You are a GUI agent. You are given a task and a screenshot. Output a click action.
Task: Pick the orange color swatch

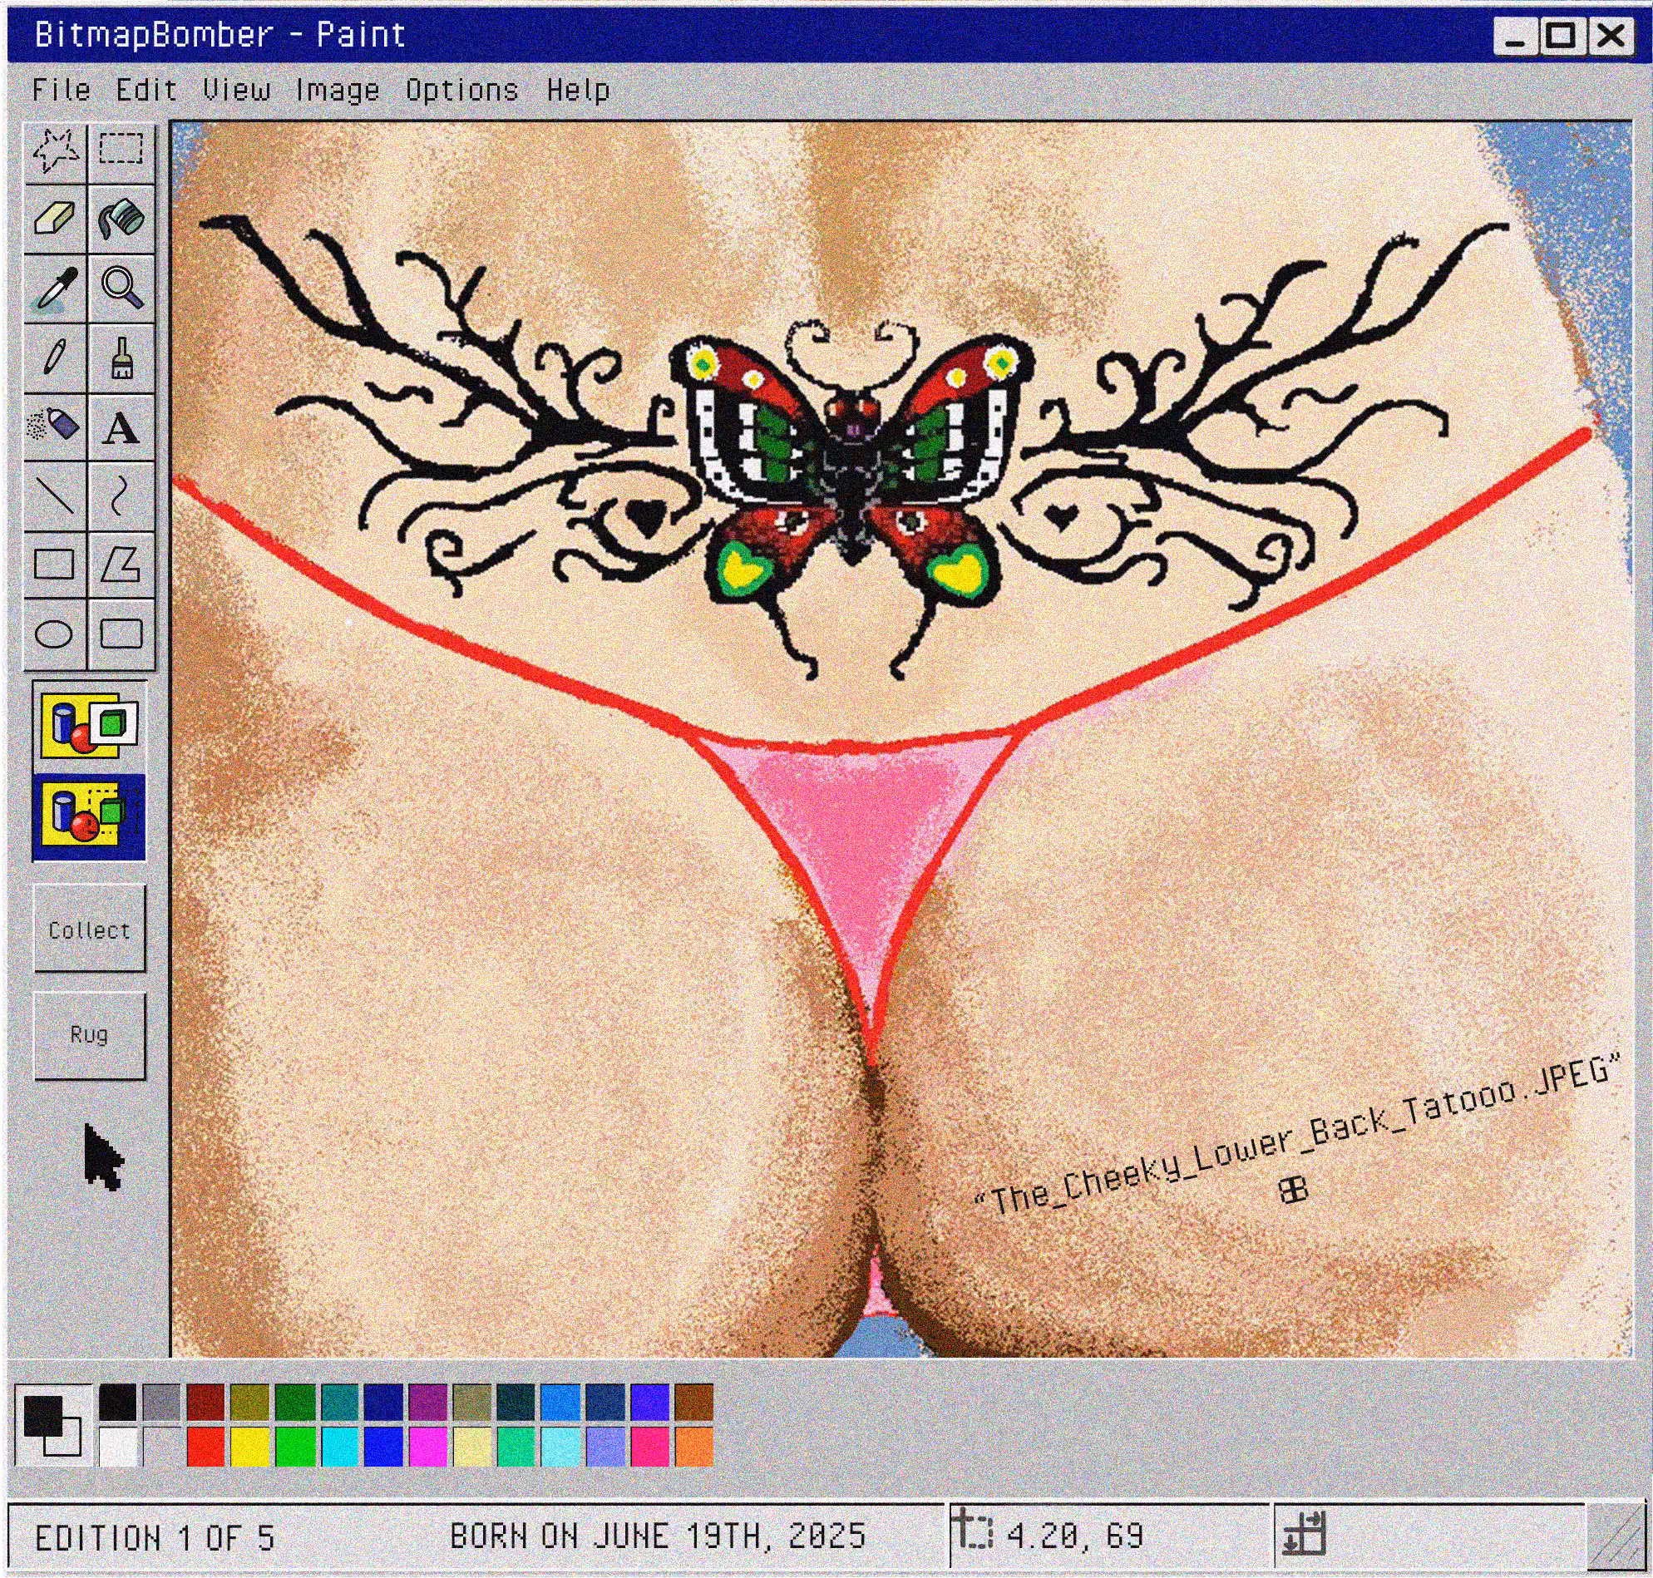694,1446
